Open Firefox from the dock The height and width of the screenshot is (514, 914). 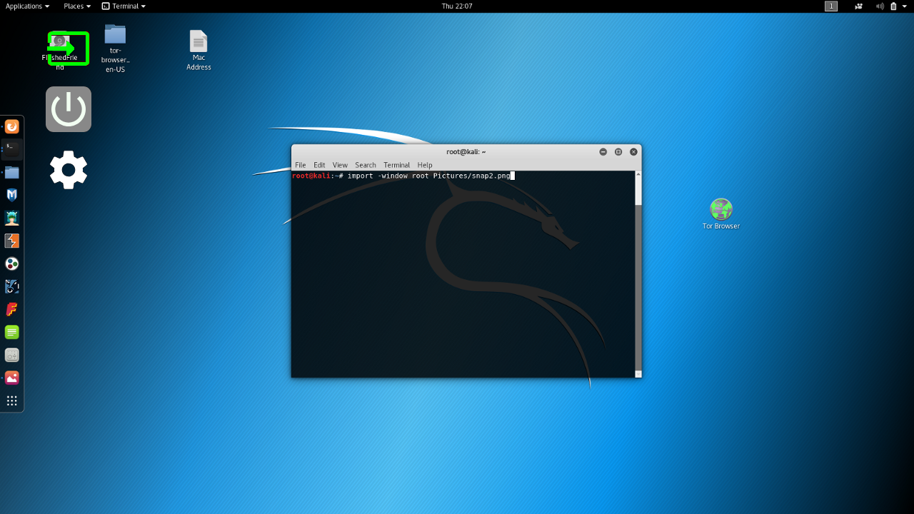tap(12, 127)
